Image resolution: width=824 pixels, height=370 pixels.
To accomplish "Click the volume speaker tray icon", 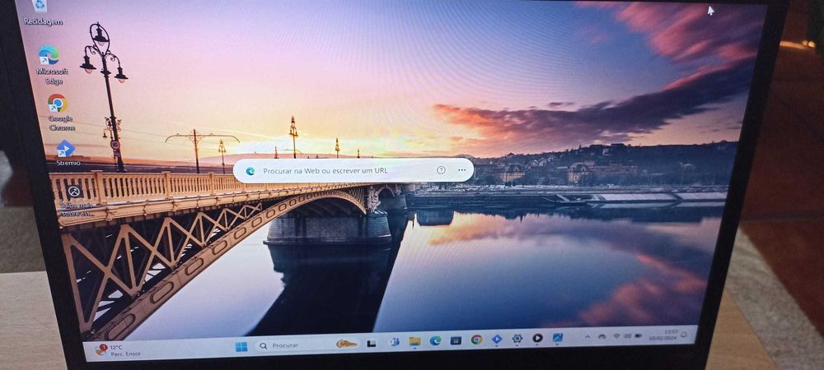I will pyautogui.click(x=627, y=335).
